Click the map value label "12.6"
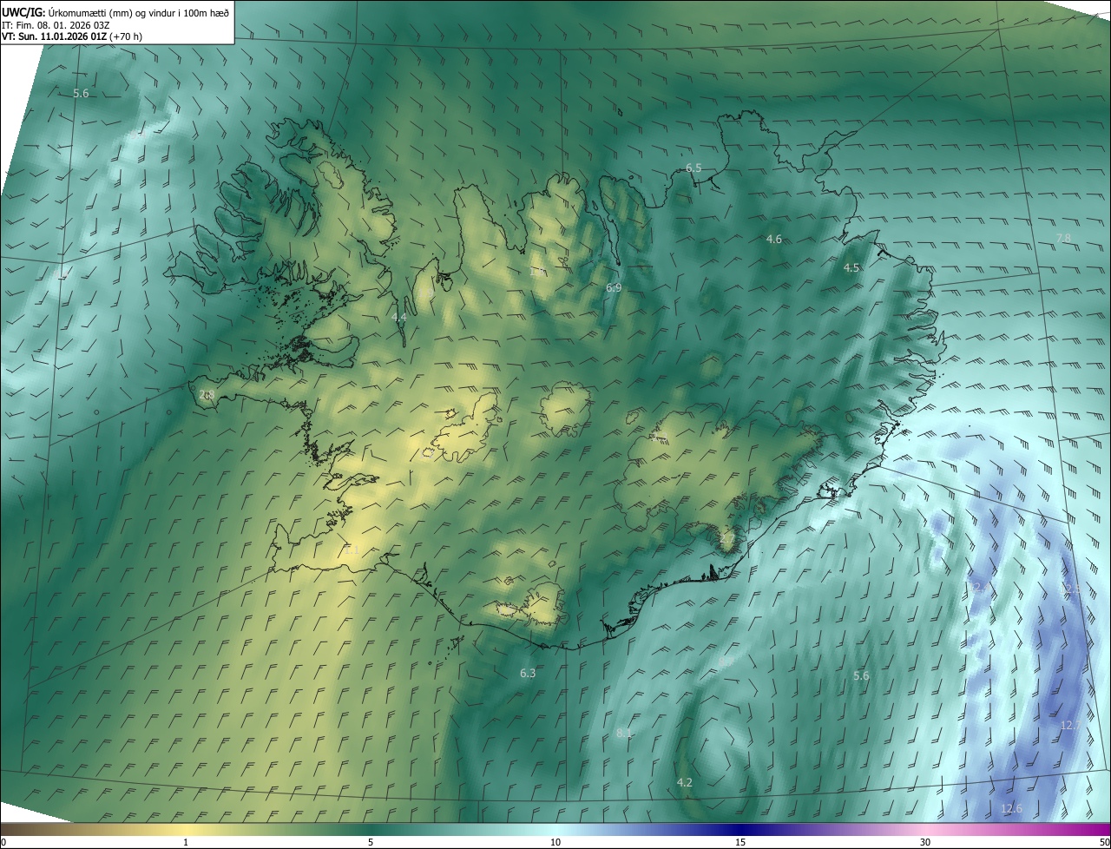This screenshot has width=1111, height=849. [1011, 808]
